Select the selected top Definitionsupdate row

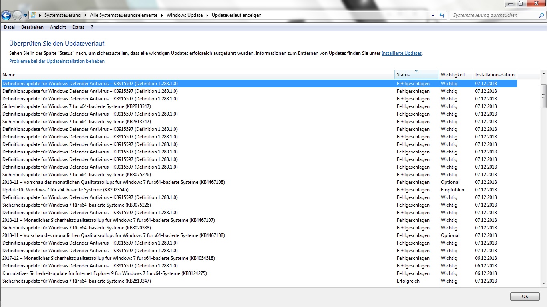(x=259, y=84)
